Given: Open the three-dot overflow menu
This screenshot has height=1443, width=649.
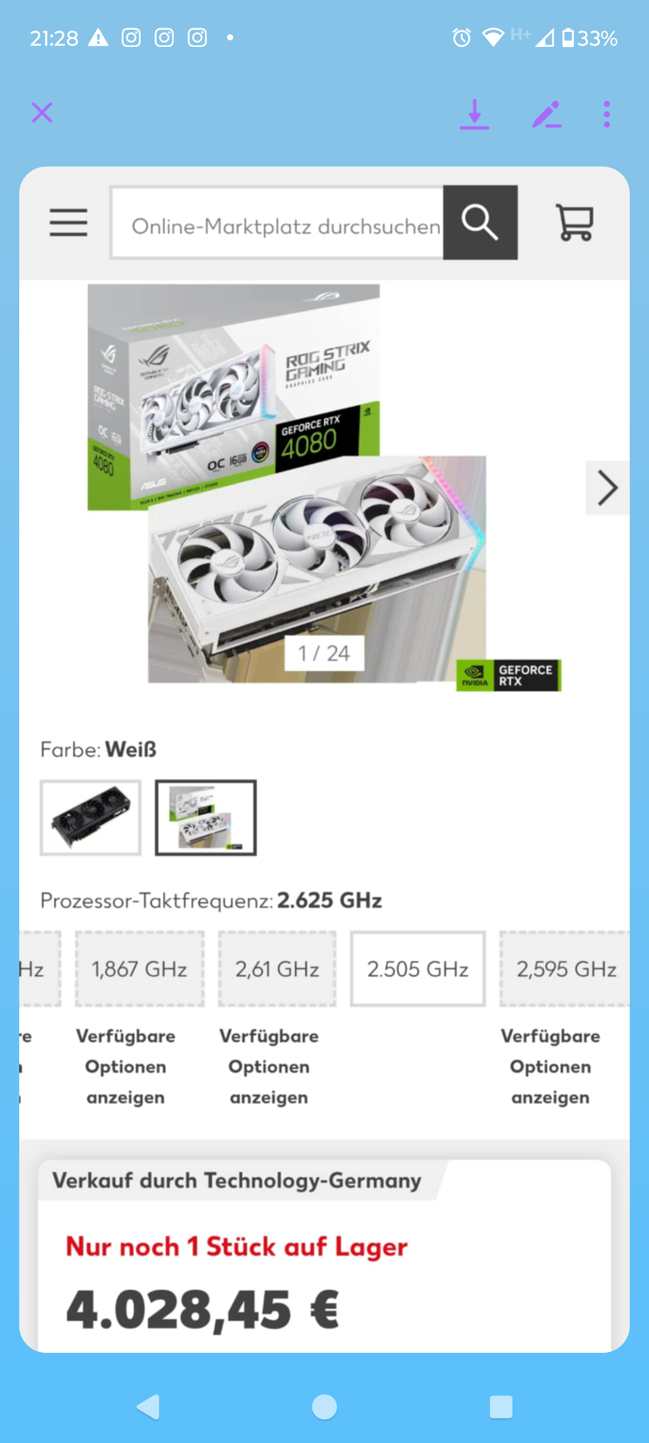Looking at the screenshot, I should (x=607, y=114).
